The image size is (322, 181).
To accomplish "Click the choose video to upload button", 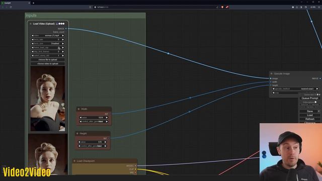I will (48, 64).
